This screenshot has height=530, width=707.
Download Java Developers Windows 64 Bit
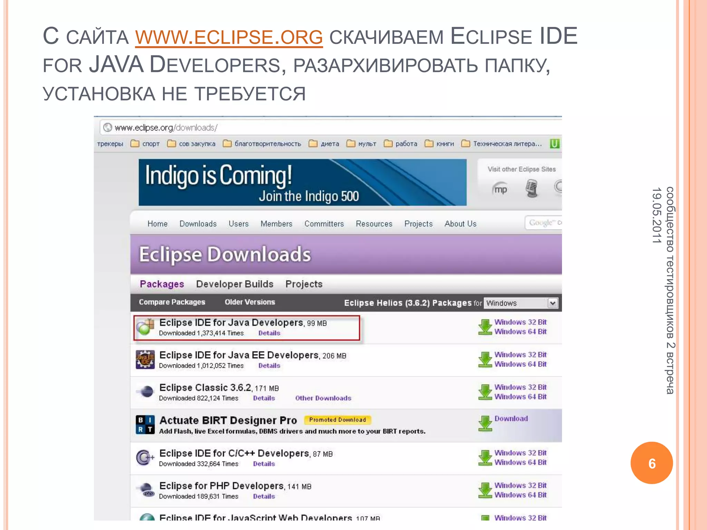point(520,332)
